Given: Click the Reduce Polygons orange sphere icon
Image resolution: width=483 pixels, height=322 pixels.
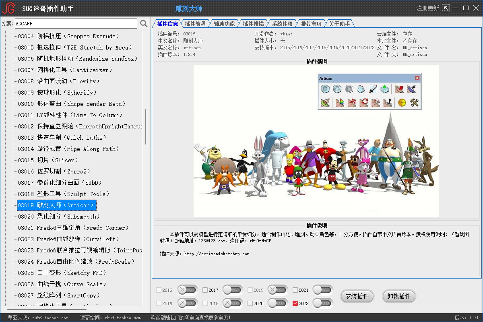Looking at the screenshot, I should pos(402,103).
